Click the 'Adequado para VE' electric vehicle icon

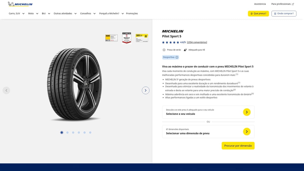point(185,50)
